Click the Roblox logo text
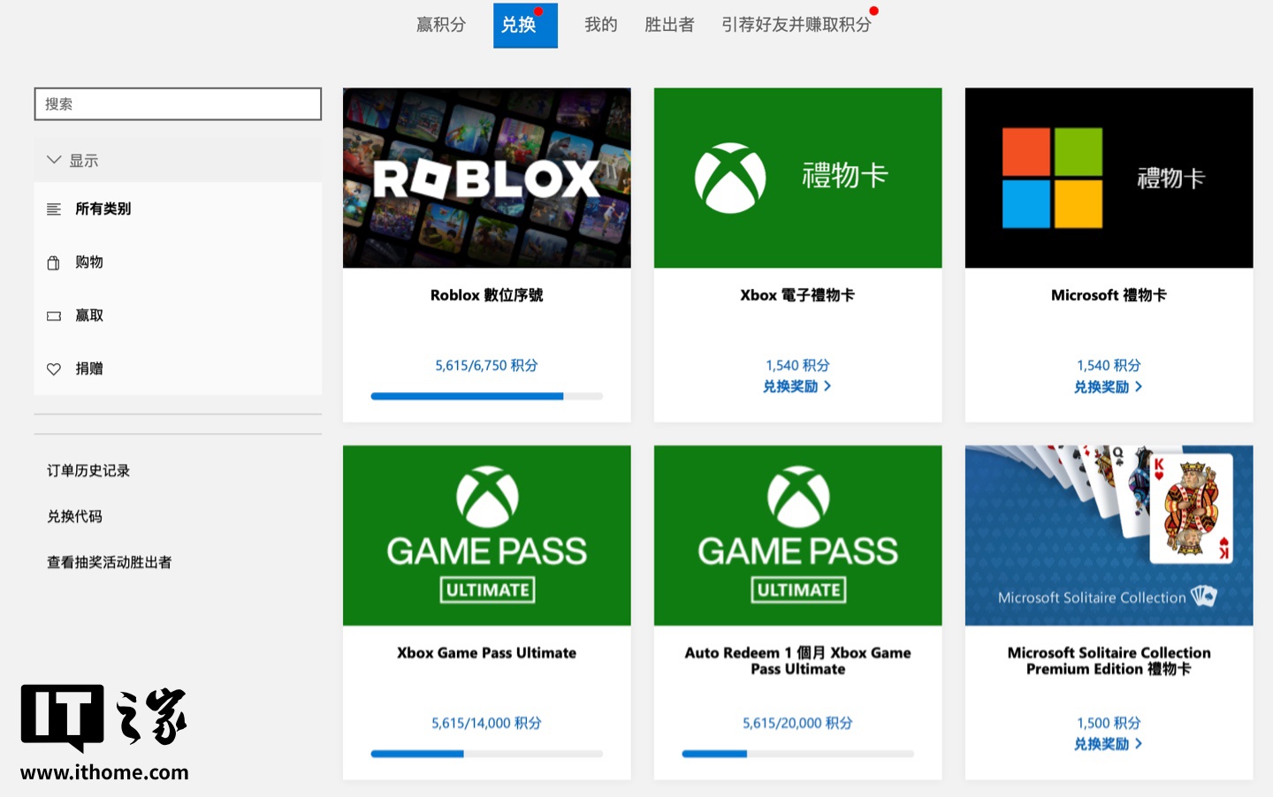The width and height of the screenshot is (1273, 797). coord(487,178)
